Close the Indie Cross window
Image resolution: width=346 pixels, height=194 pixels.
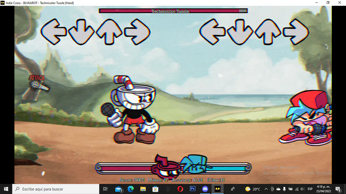pyautogui.click(x=339, y=3)
